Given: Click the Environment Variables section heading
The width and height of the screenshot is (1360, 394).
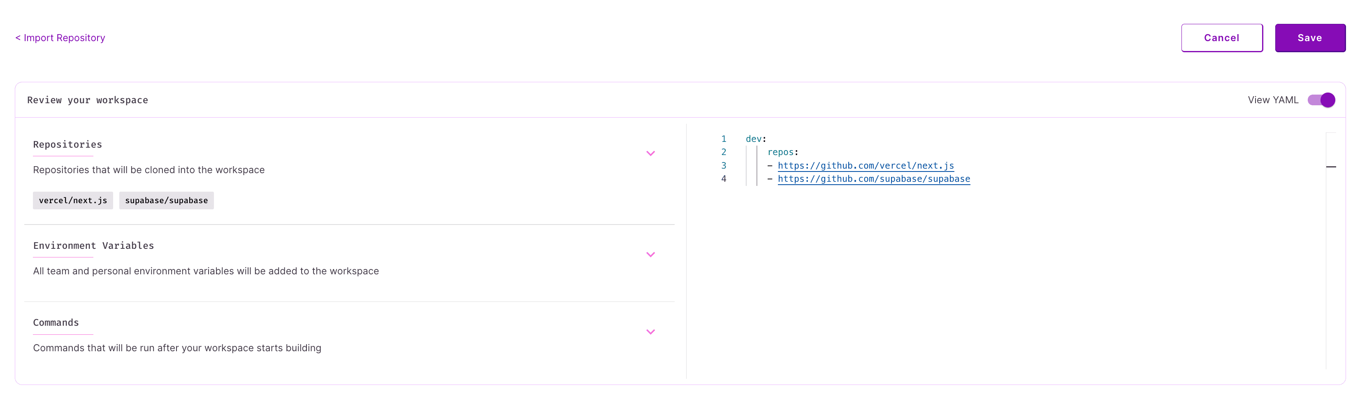Looking at the screenshot, I should coord(93,246).
